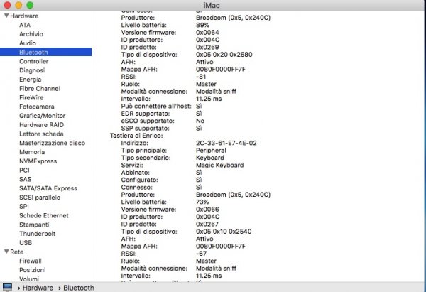The image size is (426, 292).
Task: Click the RSSI value -67
Action: 202,254
